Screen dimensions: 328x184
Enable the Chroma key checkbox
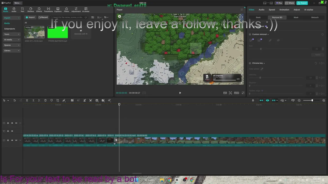pos(250,63)
